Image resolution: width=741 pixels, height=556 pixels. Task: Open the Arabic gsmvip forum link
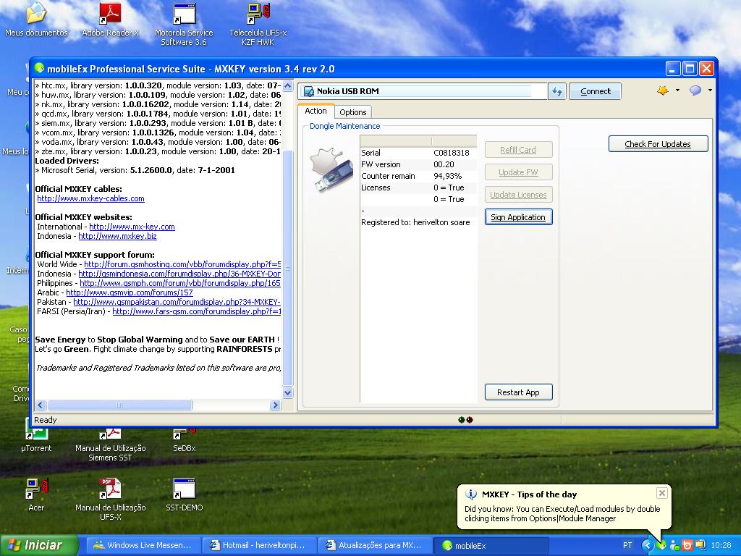tap(130, 292)
